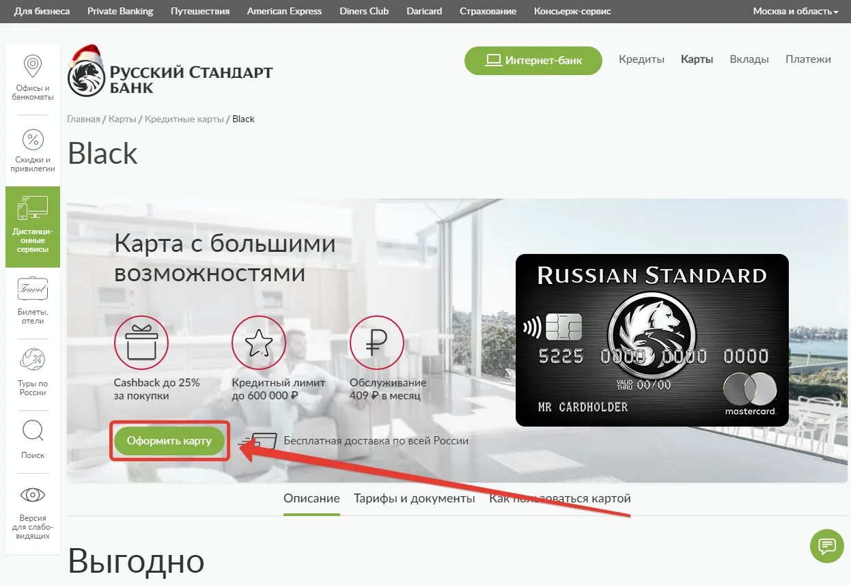Open the Вклады menu item
Viewport: 851px width, 585px height.
tap(749, 59)
